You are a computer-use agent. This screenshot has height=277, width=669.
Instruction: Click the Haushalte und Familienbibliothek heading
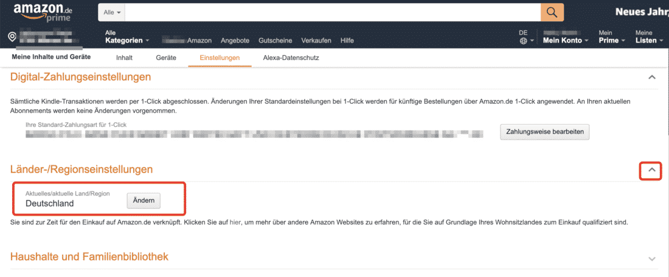coord(89,256)
